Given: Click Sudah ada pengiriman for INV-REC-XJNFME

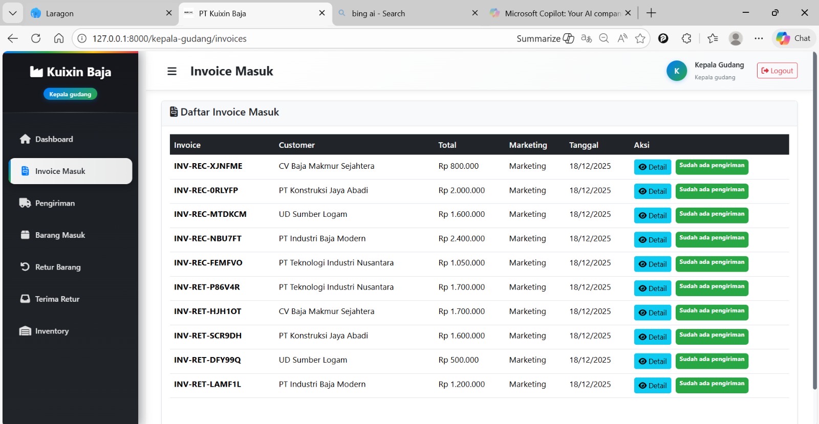Looking at the screenshot, I should pyautogui.click(x=712, y=167).
